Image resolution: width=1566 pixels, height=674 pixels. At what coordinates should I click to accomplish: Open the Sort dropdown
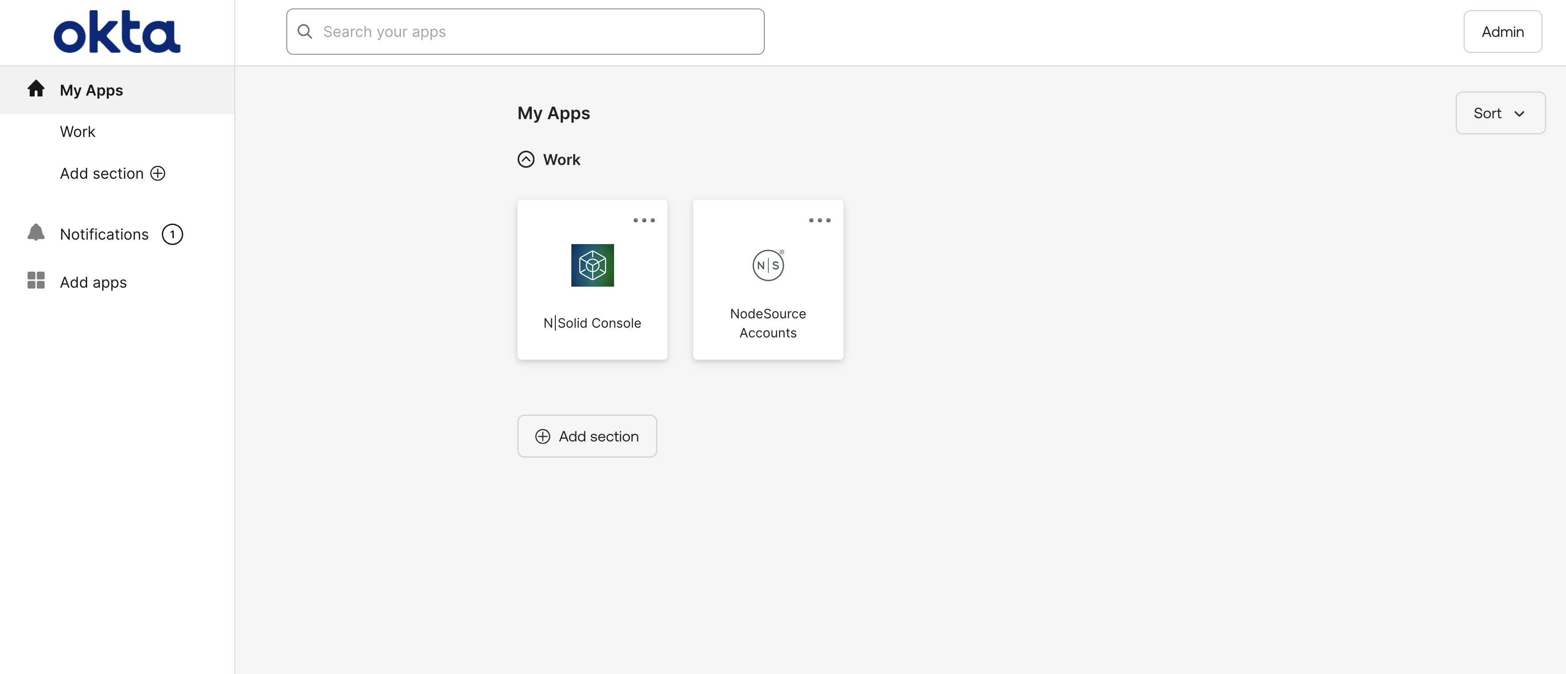[x=1500, y=113]
